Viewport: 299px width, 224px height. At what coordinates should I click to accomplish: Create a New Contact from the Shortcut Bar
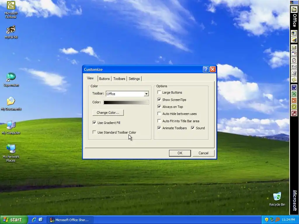point(294,67)
